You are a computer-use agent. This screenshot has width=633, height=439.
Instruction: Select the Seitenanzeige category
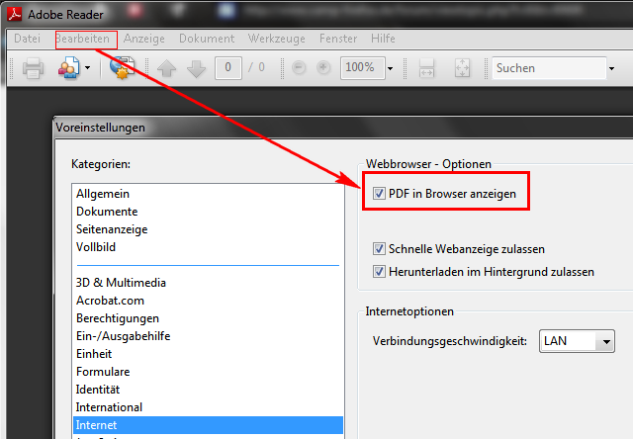pos(208,229)
